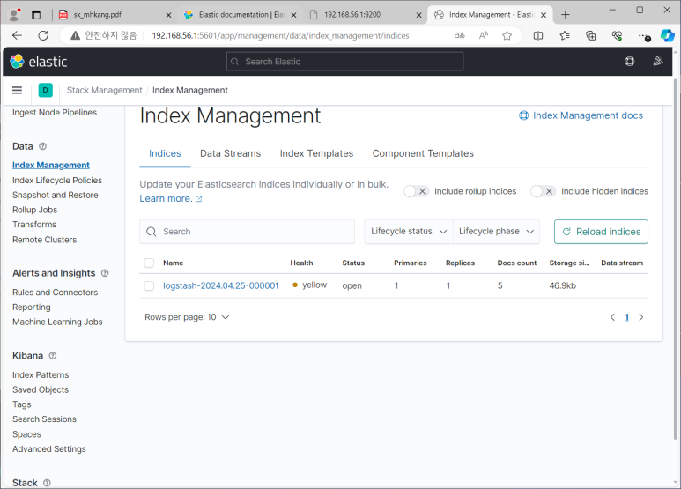Click the Elastic logo
This screenshot has width=681, height=489.
pos(38,62)
